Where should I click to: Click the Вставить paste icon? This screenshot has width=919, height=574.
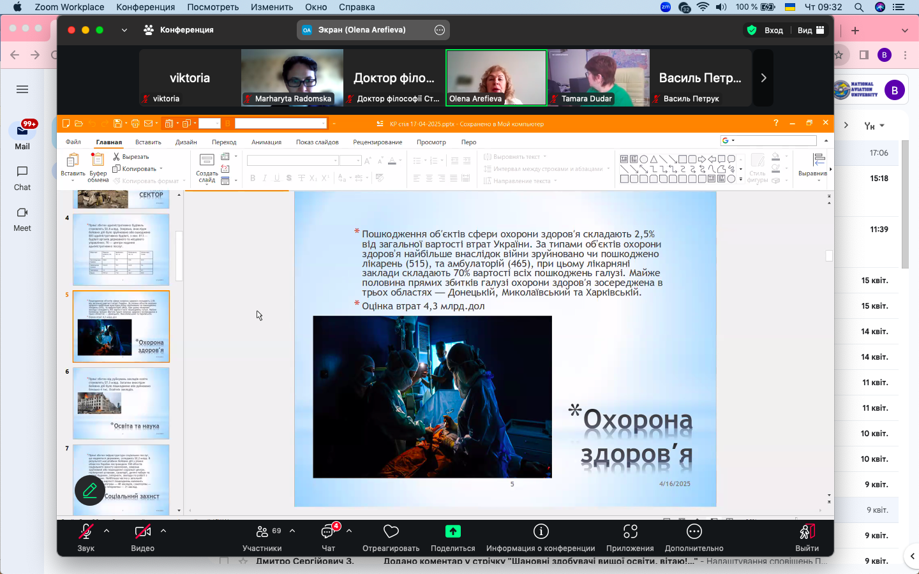73,161
